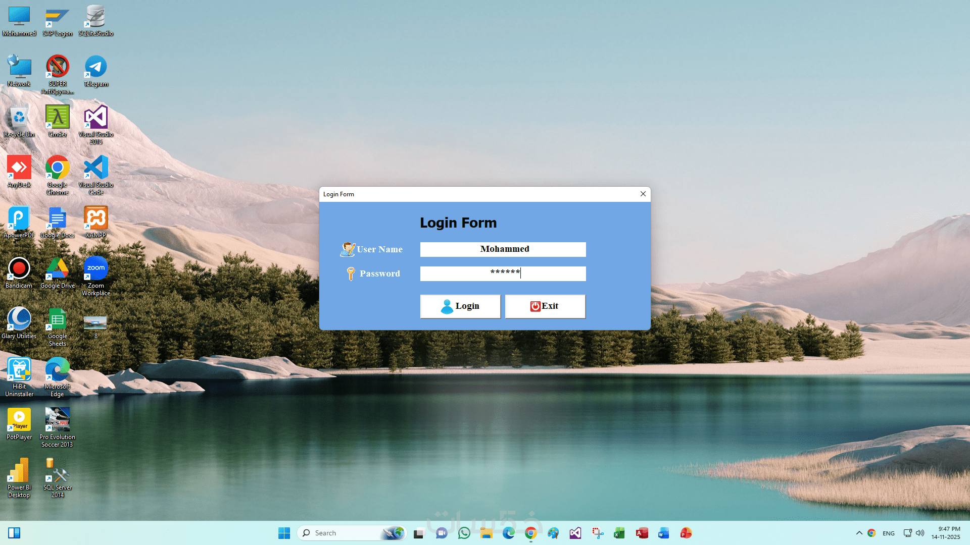Click the Zoom Workplace shortcut
This screenshot has height=545, width=970.
(96, 275)
